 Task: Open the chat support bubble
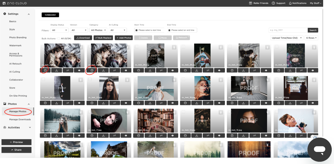tap(319, 150)
